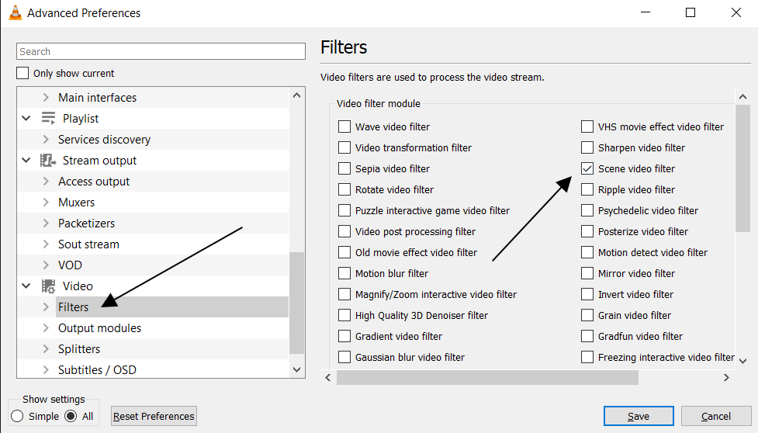The width and height of the screenshot is (758, 433).
Task: Click the VLC cone icon in title bar
Action: 15,13
